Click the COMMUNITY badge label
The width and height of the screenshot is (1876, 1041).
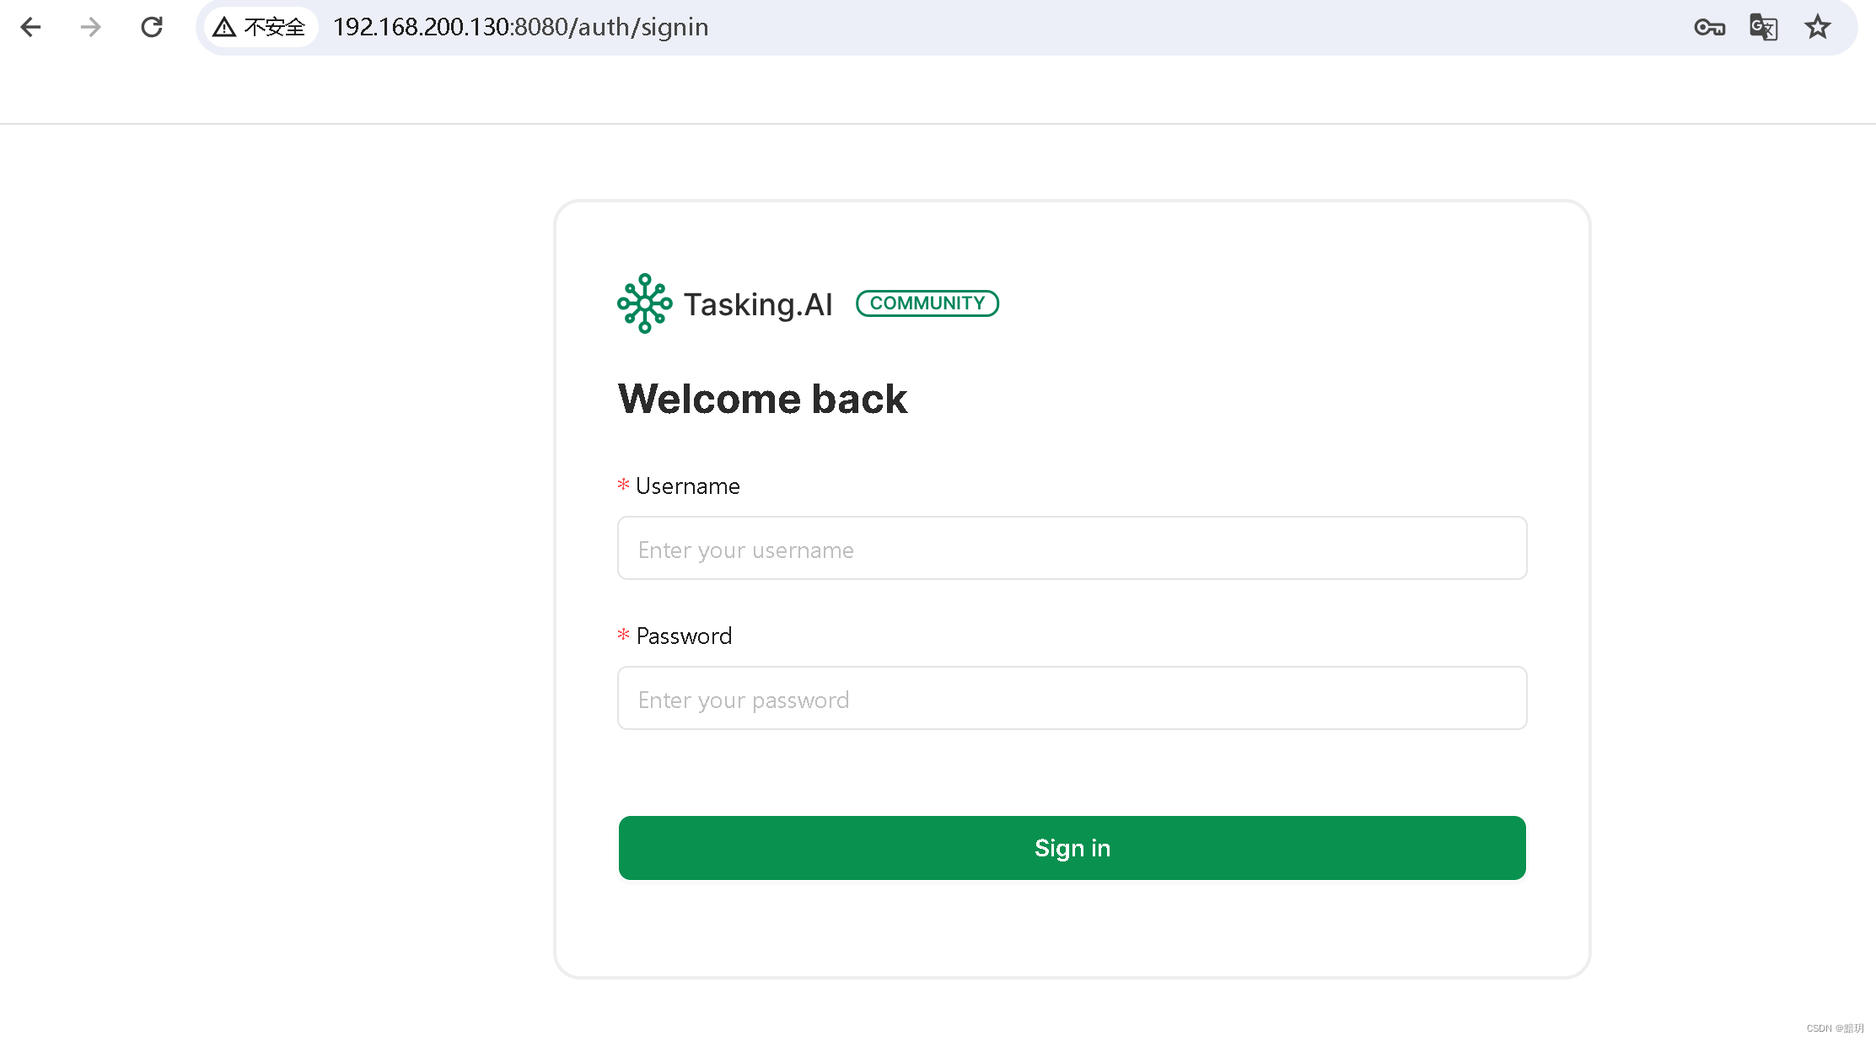coord(927,303)
